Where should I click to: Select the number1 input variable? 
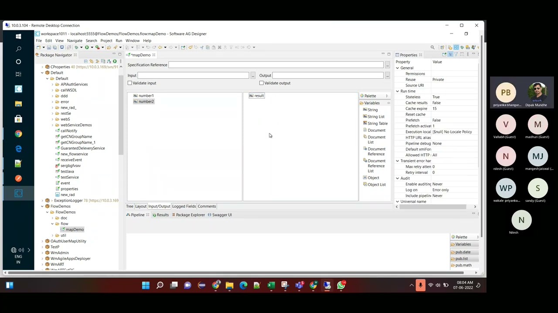pyautogui.click(x=144, y=96)
